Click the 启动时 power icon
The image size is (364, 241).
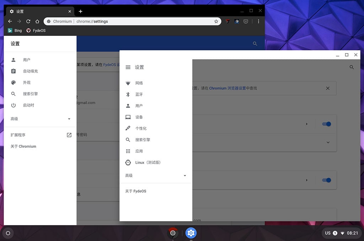coord(14,105)
